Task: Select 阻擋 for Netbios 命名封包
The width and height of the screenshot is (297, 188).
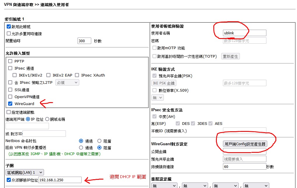Action: tap(99, 141)
